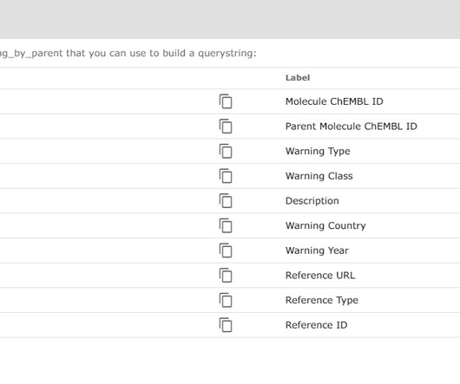Copy the Warning Year property
Image resolution: width=460 pixels, height=384 pixels.
(226, 251)
